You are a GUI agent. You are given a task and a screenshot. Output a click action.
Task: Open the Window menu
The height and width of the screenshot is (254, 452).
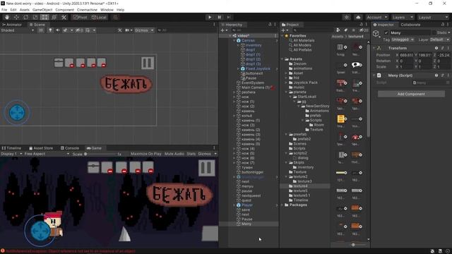(x=107, y=10)
